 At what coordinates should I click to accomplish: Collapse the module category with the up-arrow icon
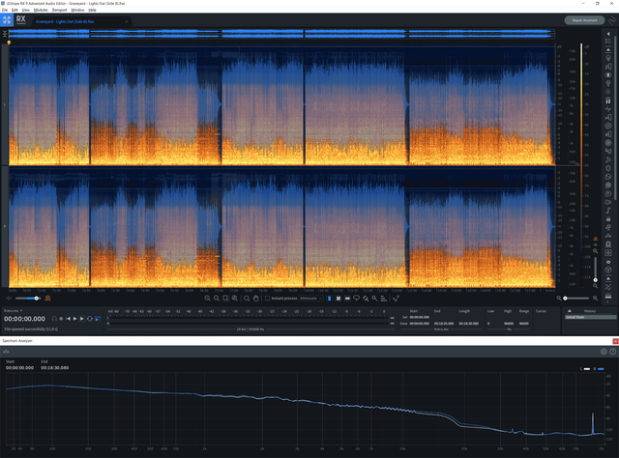pyautogui.click(x=608, y=49)
